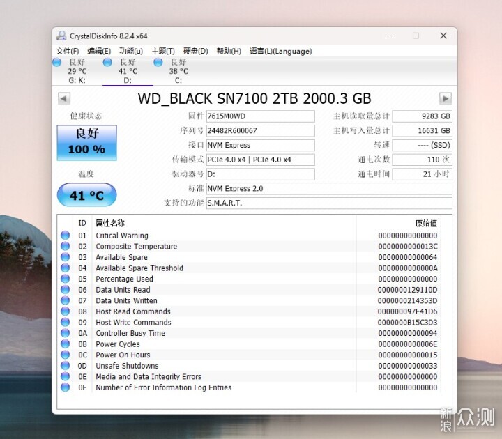Viewport: 502px width, 439px height.
Task: Click the features field S.M.A.R.T.
Action: (329, 203)
